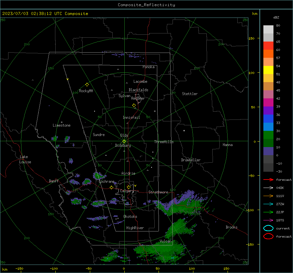Image resolution: width=293 pixels, height=273 pixels.
Task: Click the Lacombe town label
Action: pyautogui.click(x=140, y=81)
